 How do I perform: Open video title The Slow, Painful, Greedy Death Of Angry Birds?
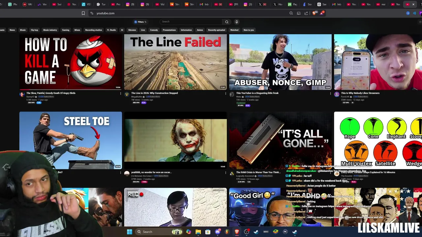51,93
